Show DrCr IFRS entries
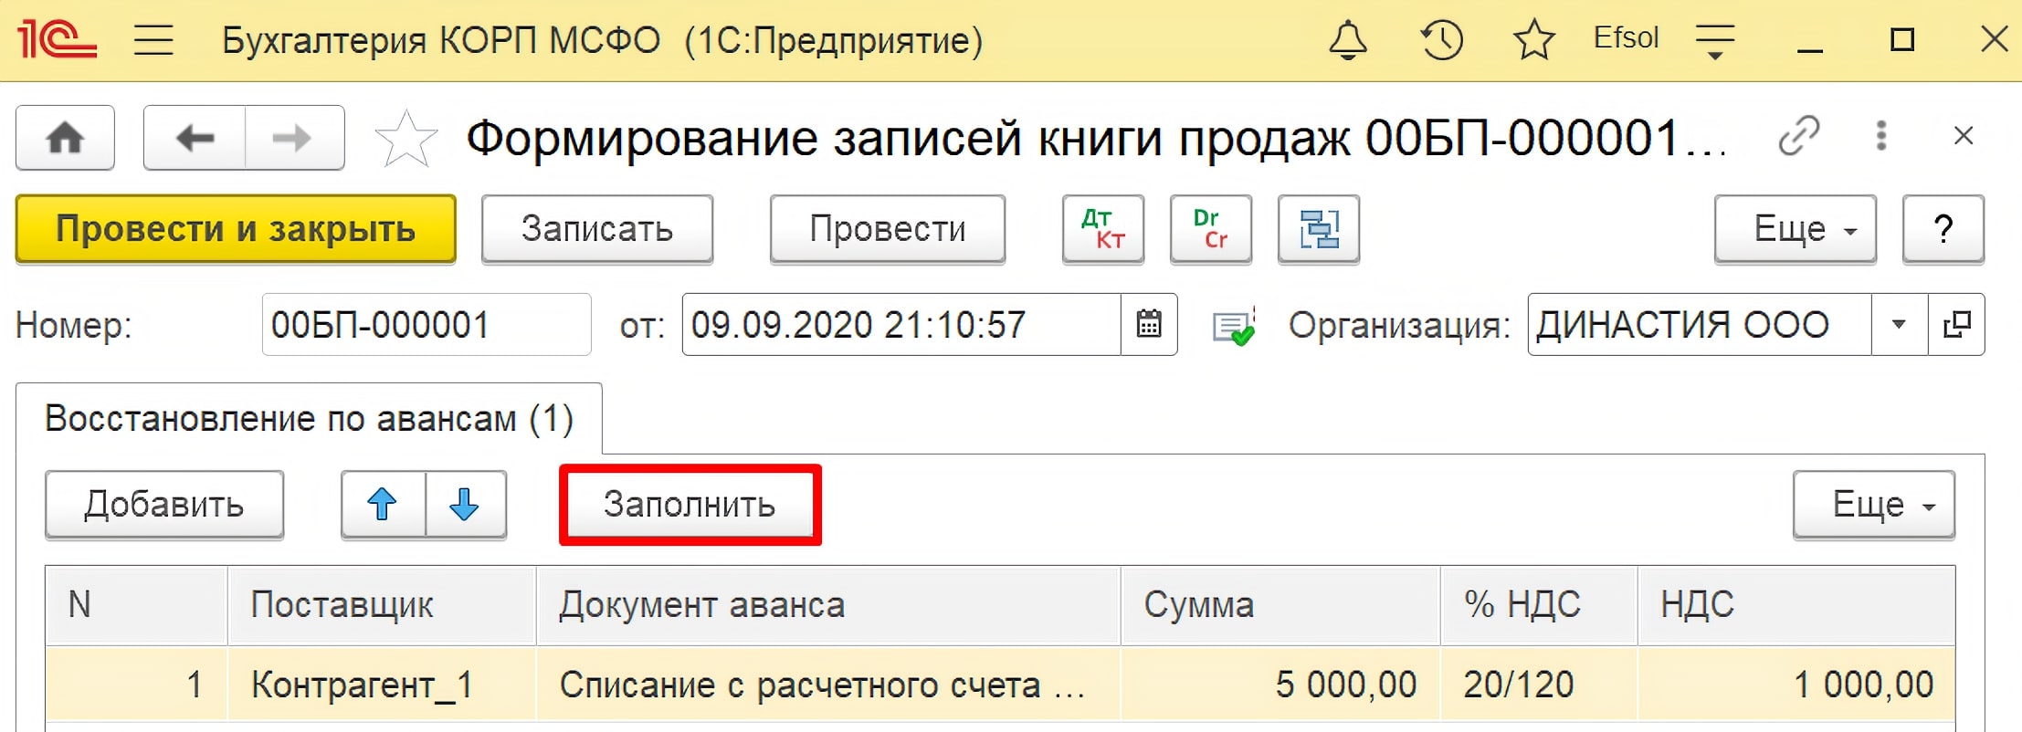 click(1211, 229)
